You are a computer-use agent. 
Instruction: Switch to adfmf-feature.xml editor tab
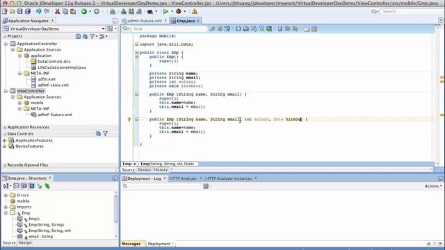pyautogui.click(x=144, y=21)
